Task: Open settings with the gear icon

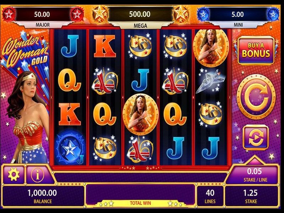Action: click(13, 175)
